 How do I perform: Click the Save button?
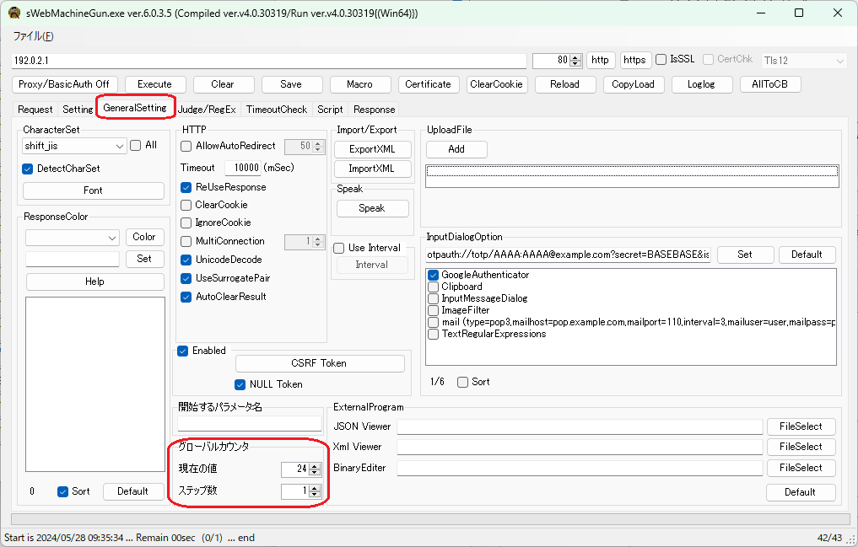click(x=291, y=84)
